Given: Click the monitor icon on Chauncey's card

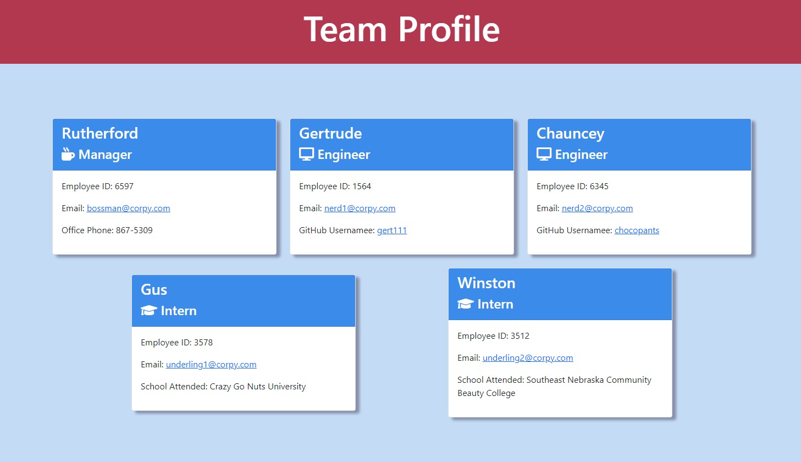Looking at the screenshot, I should coord(543,155).
